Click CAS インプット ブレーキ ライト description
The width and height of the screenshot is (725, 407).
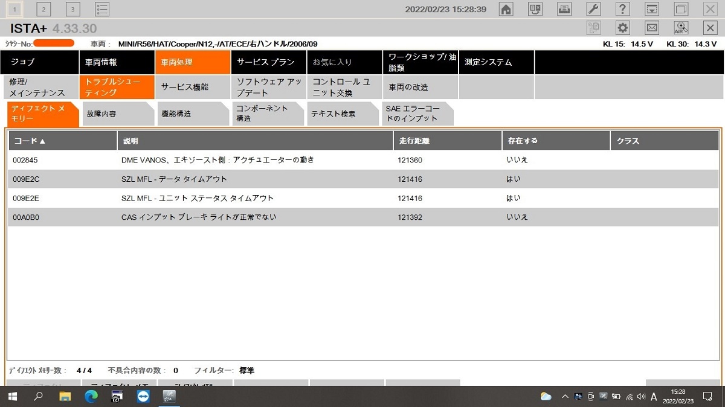pos(199,217)
